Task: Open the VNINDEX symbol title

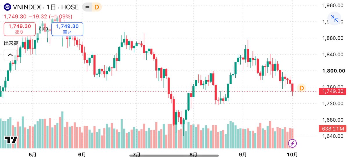Action: click(x=27, y=7)
